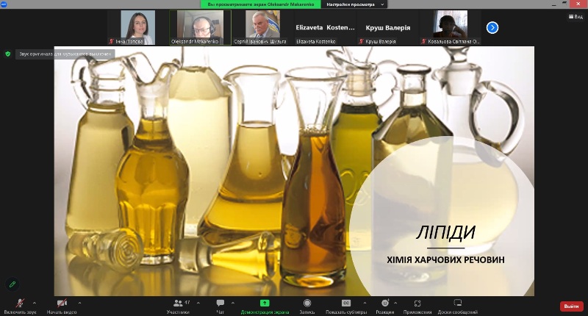Expand arrow beside participants button

coord(198,303)
